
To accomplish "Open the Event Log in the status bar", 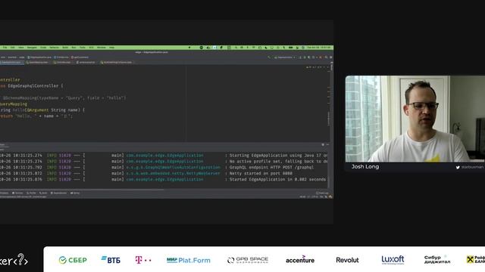I will [x=322, y=193].
